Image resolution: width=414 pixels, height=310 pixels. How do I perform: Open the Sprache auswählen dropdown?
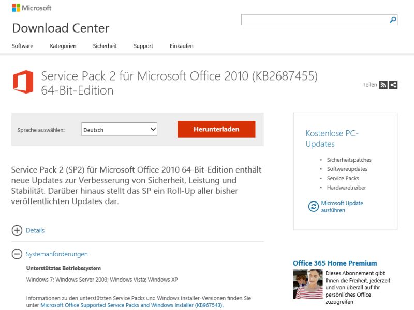coord(120,130)
